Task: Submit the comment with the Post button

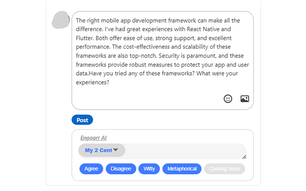Action: pos(82,120)
